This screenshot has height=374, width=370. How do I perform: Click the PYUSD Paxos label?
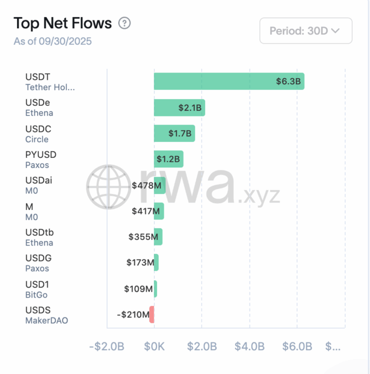click(x=40, y=160)
